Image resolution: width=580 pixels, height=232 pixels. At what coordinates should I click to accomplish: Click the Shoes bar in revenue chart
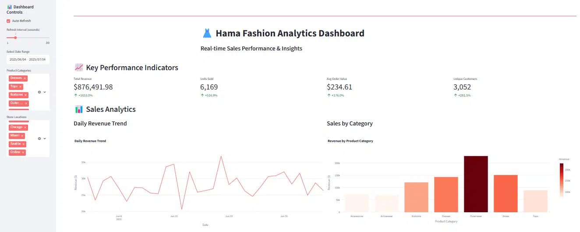coord(506,193)
